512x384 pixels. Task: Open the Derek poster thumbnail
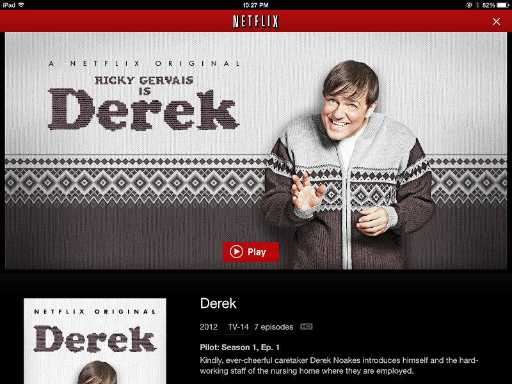click(95, 341)
